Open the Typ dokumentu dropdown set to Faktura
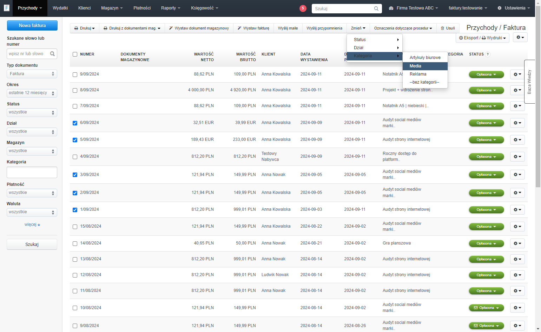 pos(32,74)
